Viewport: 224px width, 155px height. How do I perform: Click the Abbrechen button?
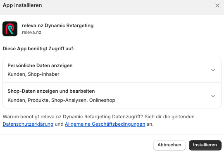169,145
